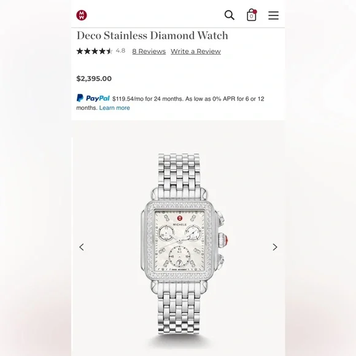Click the five-star rating graphic
The height and width of the screenshot is (356, 356).
click(95, 51)
